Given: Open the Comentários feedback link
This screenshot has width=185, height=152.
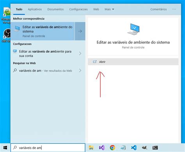Looking at the screenshot, I should [x=158, y=9].
